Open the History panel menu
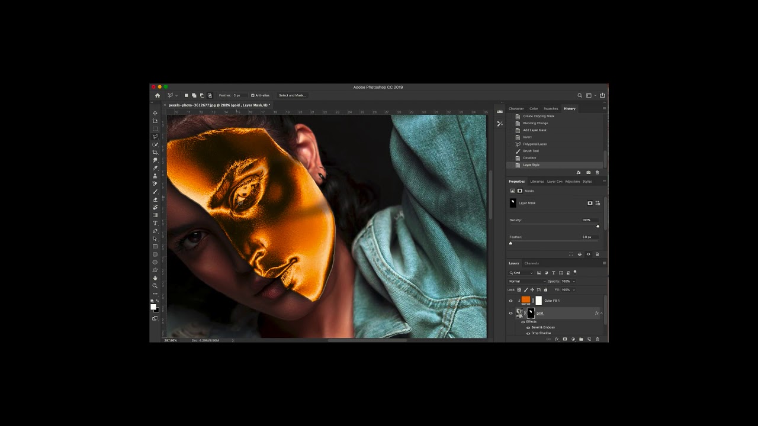Viewport: 758px width, 426px height. point(604,108)
